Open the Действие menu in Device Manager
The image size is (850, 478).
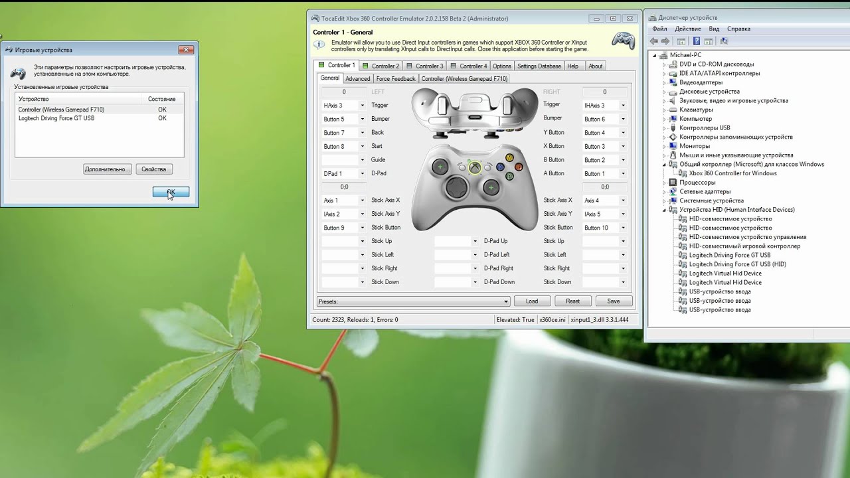click(x=688, y=29)
